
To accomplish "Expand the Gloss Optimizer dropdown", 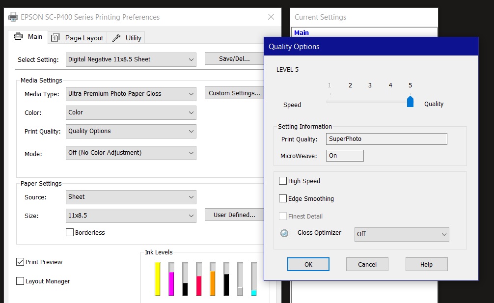I will pos(401,234).
